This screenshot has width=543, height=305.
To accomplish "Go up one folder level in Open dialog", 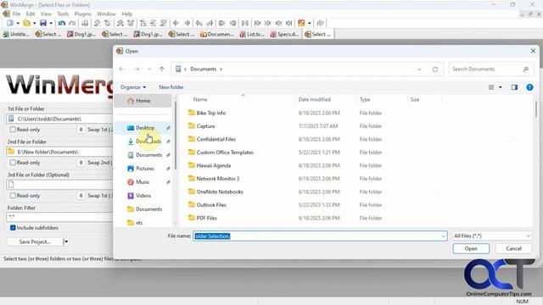I will pyautogui.click(x=162, y=69).
